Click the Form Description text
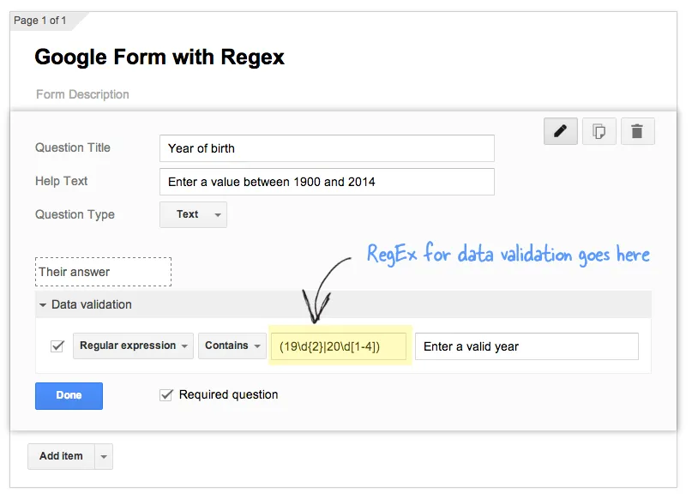This screenshot has width=692, height=499. (x=82, y=94)
